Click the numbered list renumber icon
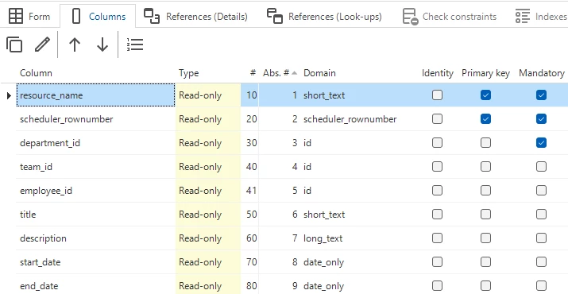 click(x=135, y=44)
